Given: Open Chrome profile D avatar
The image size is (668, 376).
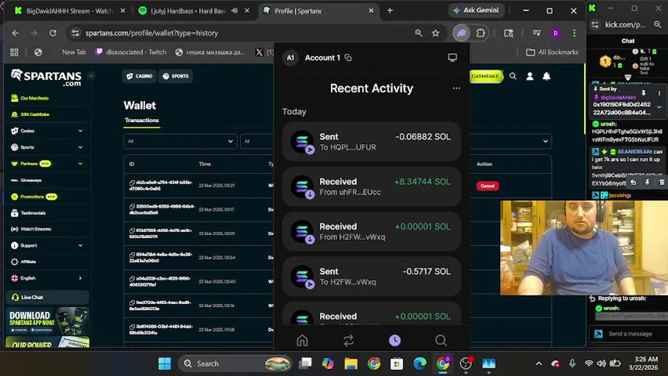Looking at the screenshot, I should pos(555,33).
